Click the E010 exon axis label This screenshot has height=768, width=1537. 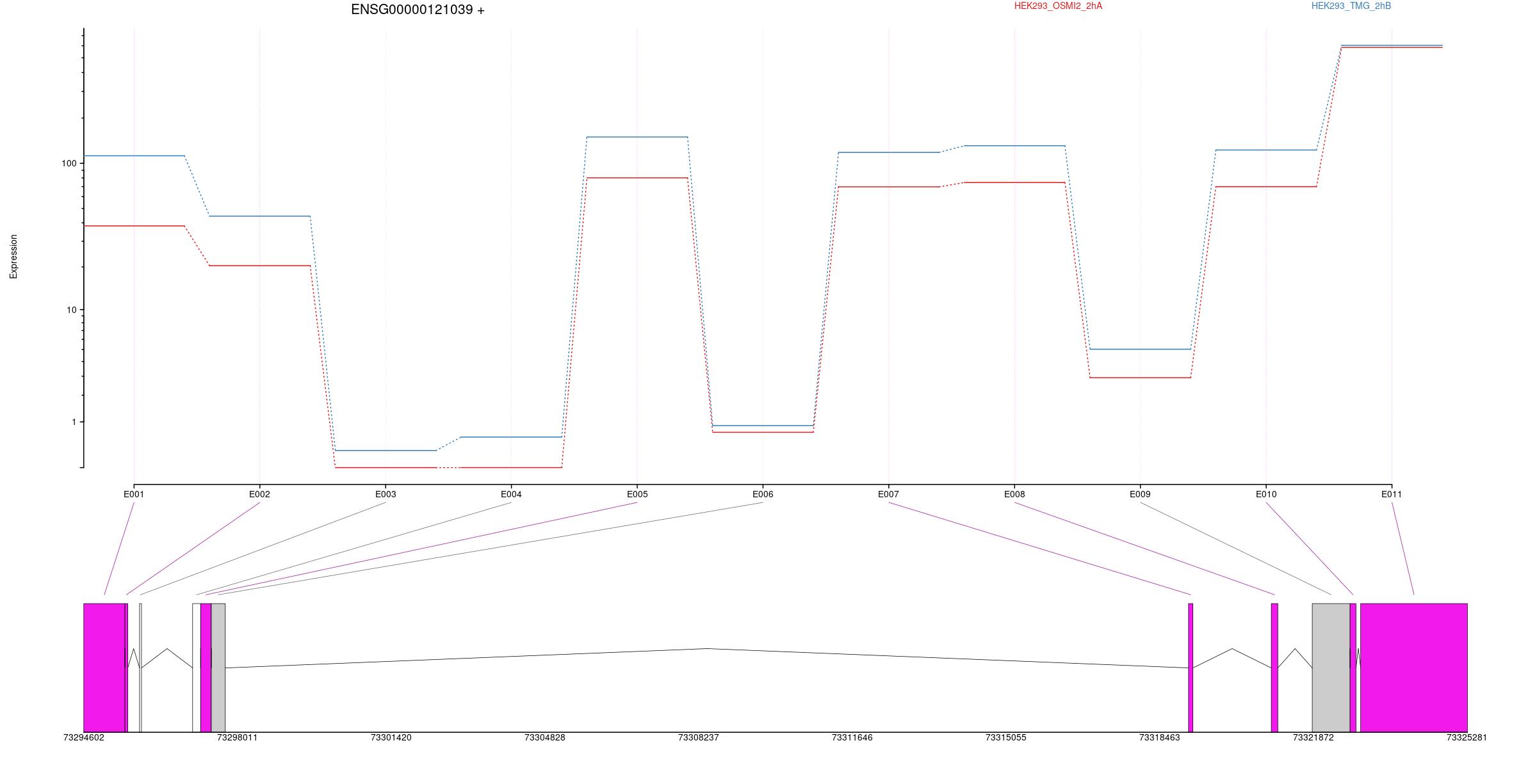1266,494
